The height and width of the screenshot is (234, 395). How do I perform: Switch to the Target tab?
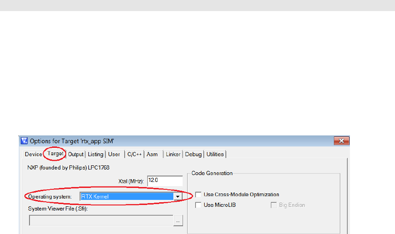(55, 153)
